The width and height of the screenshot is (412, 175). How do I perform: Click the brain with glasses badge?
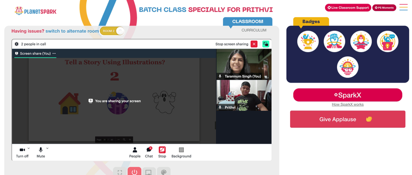(348, 67)
